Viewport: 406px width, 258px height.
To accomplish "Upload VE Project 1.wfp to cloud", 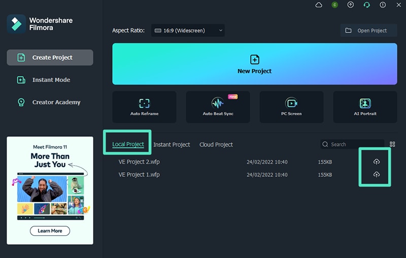I will [x=377, y=175].
